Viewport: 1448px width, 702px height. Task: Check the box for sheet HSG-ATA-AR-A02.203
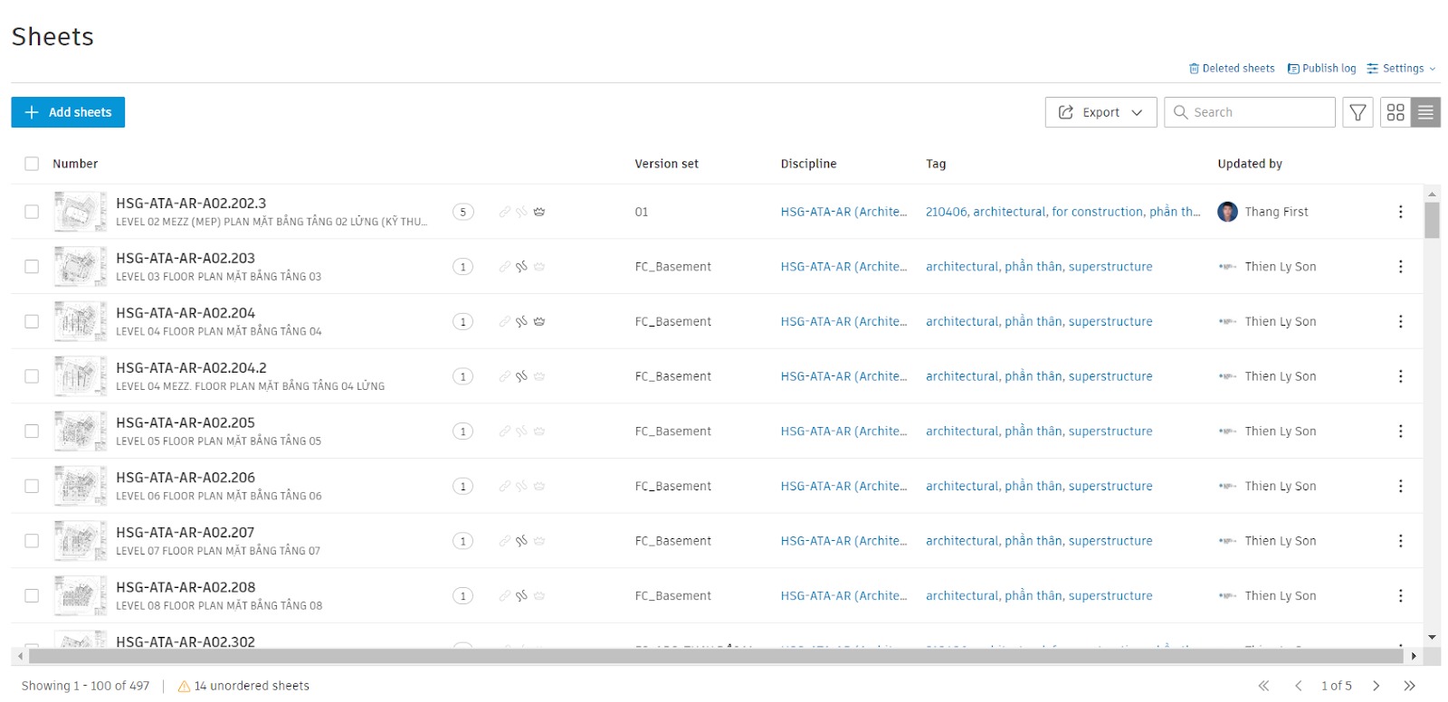click(32, 267)
